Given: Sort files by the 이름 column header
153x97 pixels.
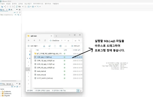Looking at the screenshot, I should point(37,50).
